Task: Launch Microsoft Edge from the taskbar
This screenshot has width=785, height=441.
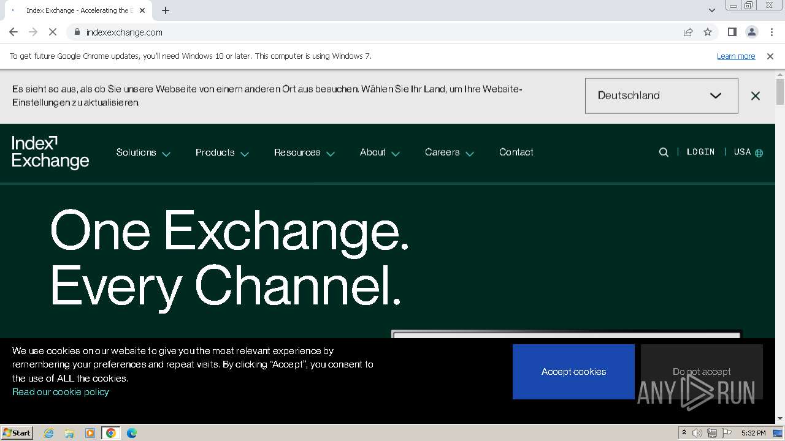Action: point(132,433)
